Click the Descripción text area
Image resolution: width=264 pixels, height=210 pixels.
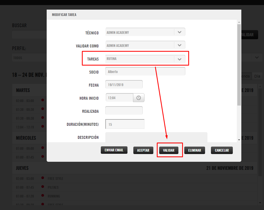pyautogui.click(x=156, y=137)
